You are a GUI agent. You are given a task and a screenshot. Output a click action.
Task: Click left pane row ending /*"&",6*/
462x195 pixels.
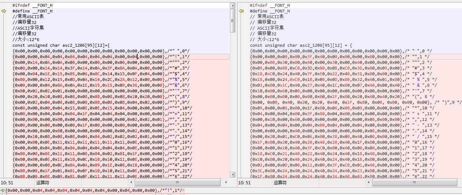point(101,85)
